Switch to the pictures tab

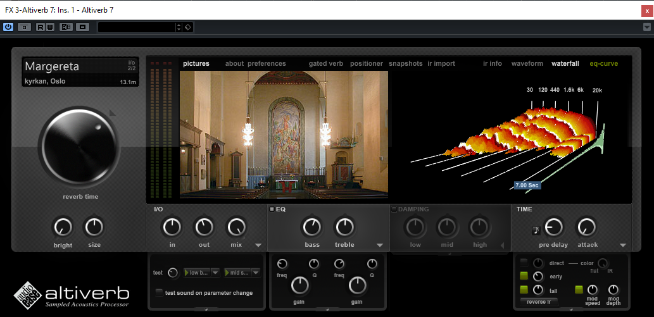coord(196,64)
